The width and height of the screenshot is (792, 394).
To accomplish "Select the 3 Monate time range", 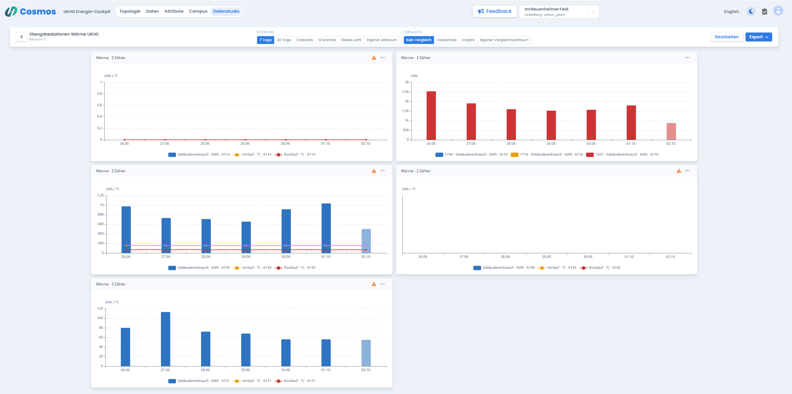I will point(304,40).
